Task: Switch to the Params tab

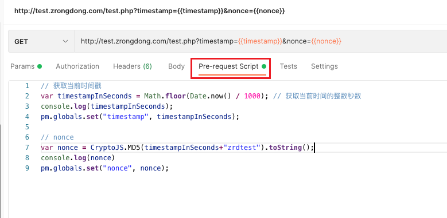Action: point(26,66)
